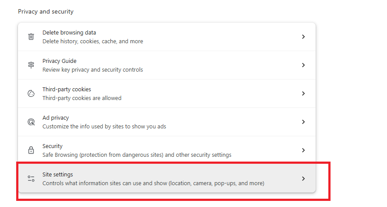Go to the Ad privacy title text
Image resolution: width=387 pixels, height=207 pixels.
(56, 118)
